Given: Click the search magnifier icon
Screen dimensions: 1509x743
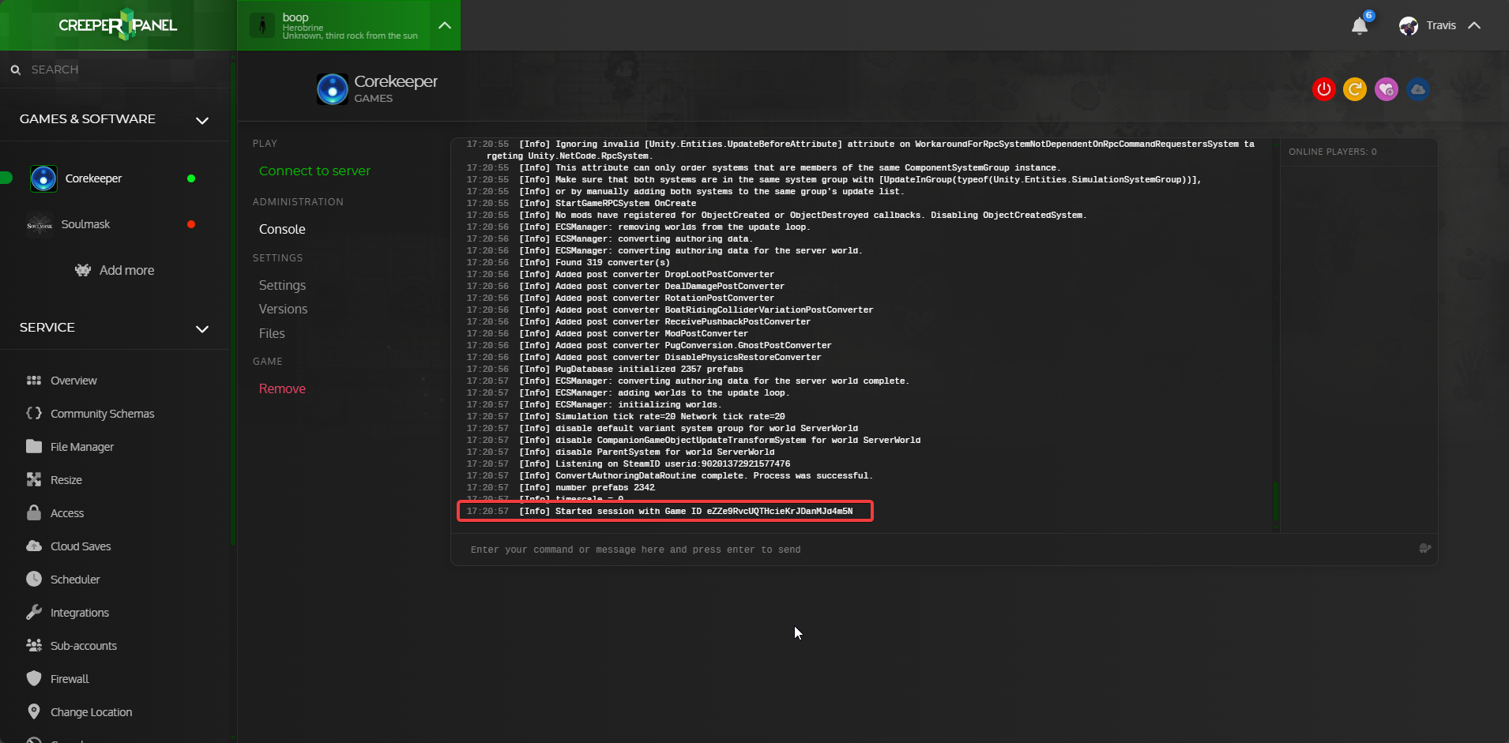Looking at the screenshot, I should click(16, 70).
